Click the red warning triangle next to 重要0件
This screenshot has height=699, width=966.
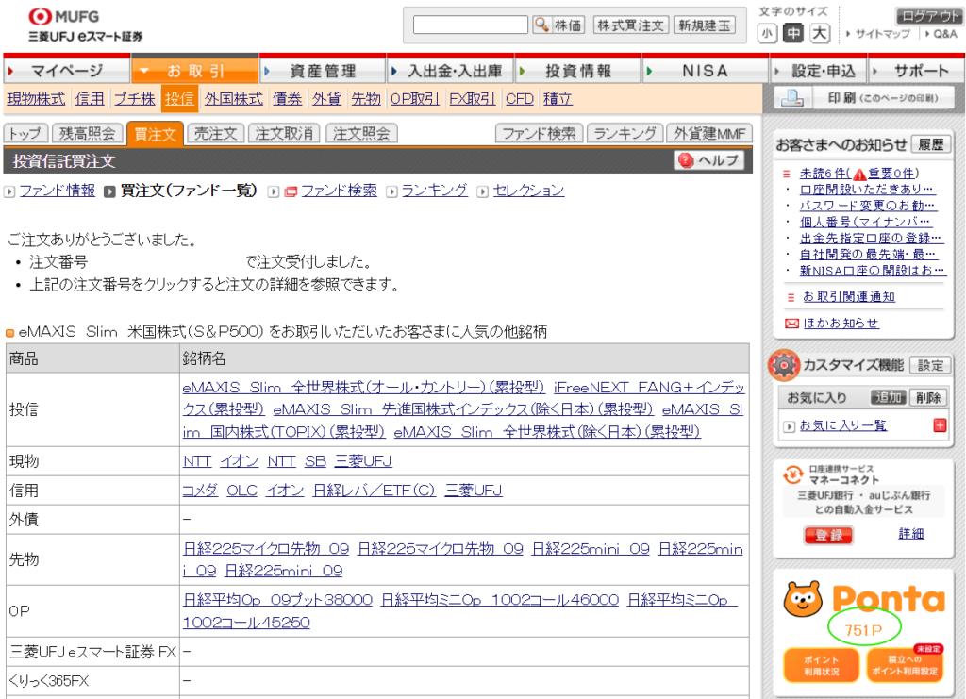coord(859,175)
